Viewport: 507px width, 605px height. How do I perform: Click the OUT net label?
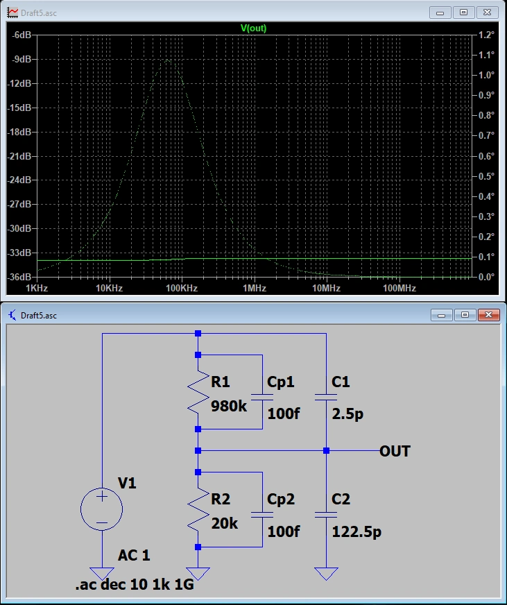click(395, 452)
